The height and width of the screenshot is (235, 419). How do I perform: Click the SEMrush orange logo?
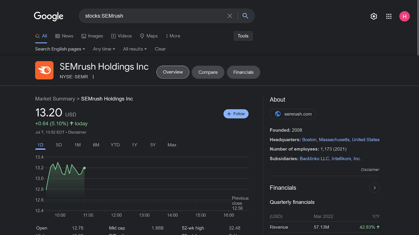(x=44, y=70)
